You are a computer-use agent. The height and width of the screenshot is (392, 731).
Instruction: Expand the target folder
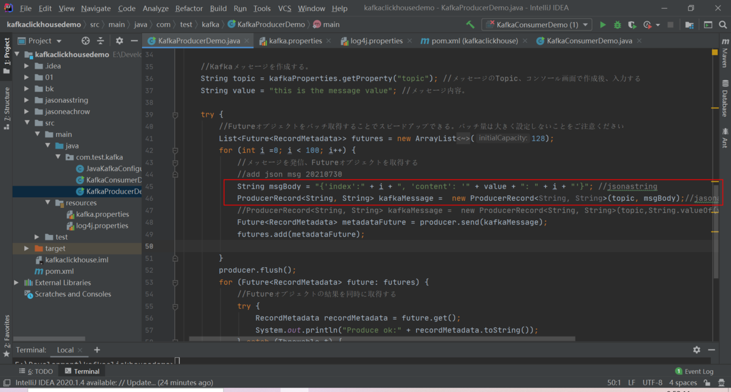point(26,248)
